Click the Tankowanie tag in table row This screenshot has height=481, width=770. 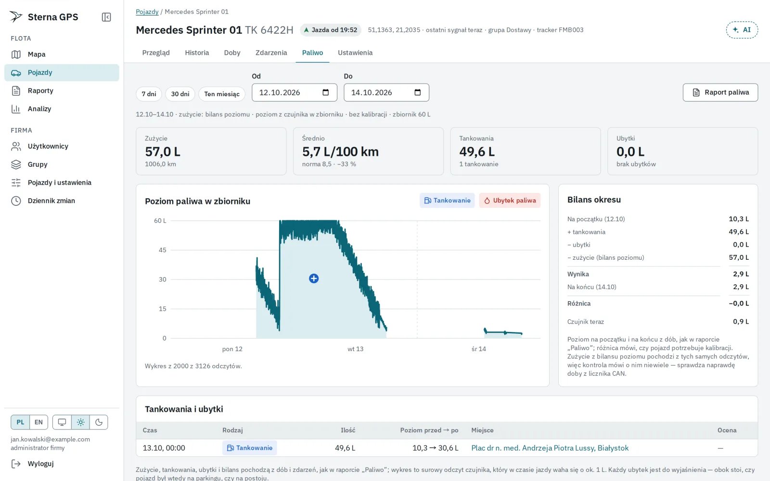coord(249,448)
